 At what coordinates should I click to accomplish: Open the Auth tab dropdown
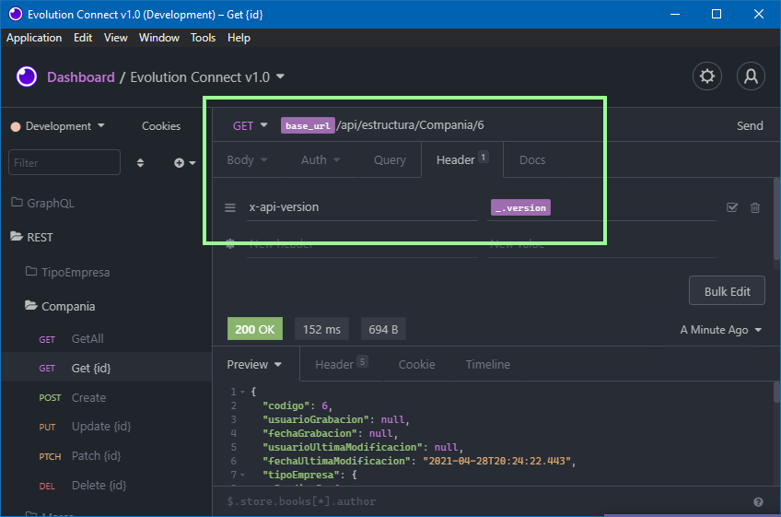(x=321, y=160)
